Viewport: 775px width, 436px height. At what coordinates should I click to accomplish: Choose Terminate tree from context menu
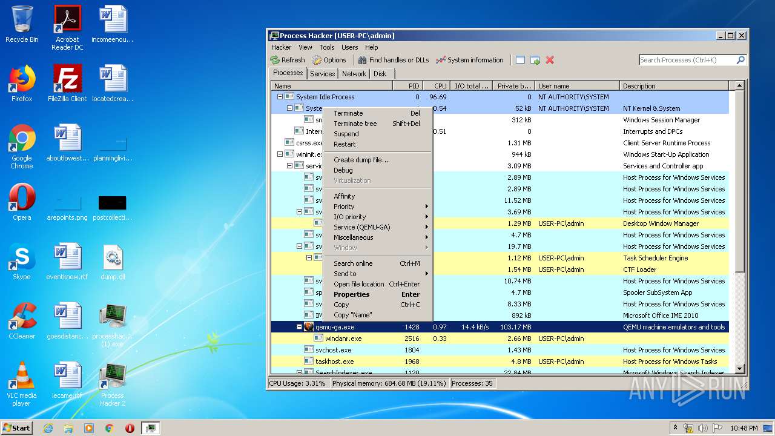point(377,124)
